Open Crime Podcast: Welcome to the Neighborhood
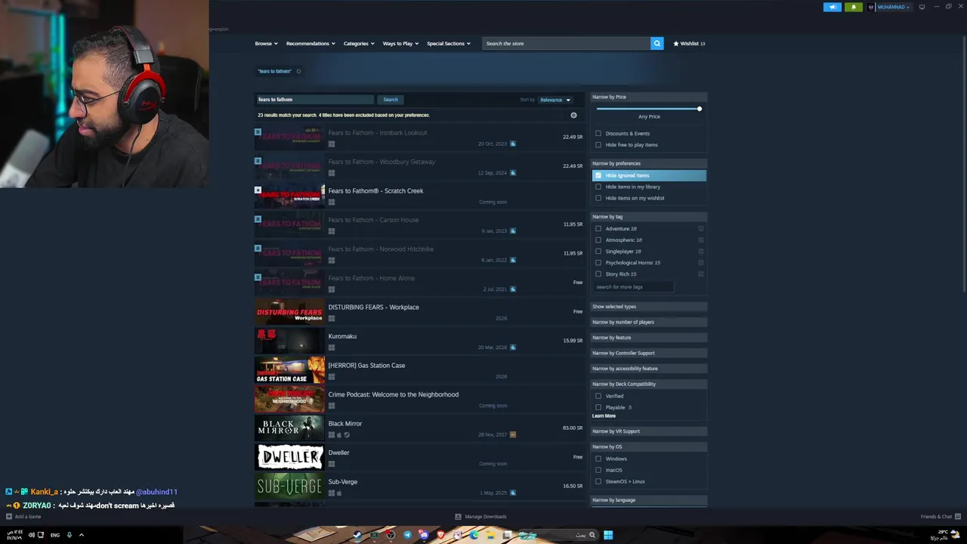This screenshot has width=967, height=544. pos(419,400)
